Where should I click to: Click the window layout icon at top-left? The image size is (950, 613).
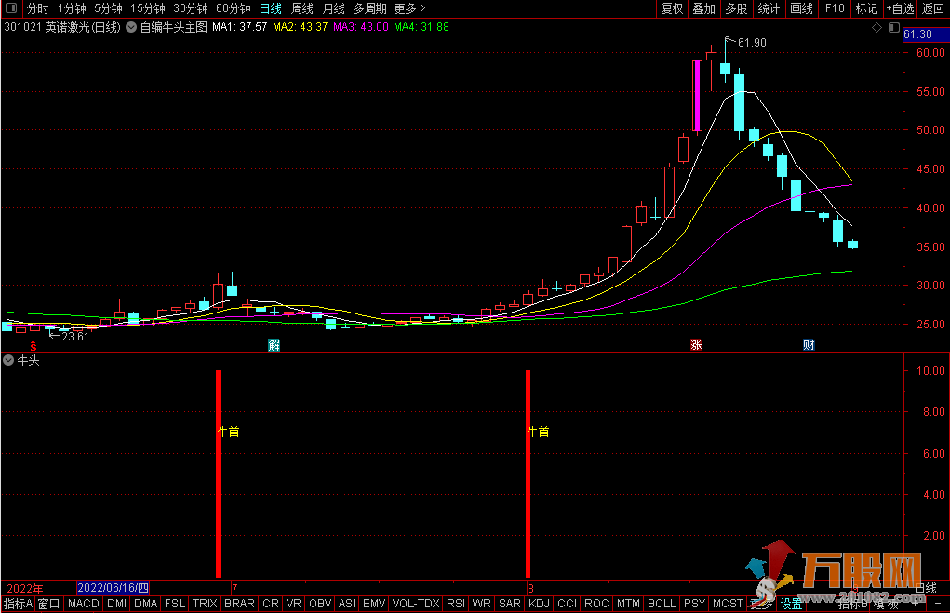(x=11, y=8)
